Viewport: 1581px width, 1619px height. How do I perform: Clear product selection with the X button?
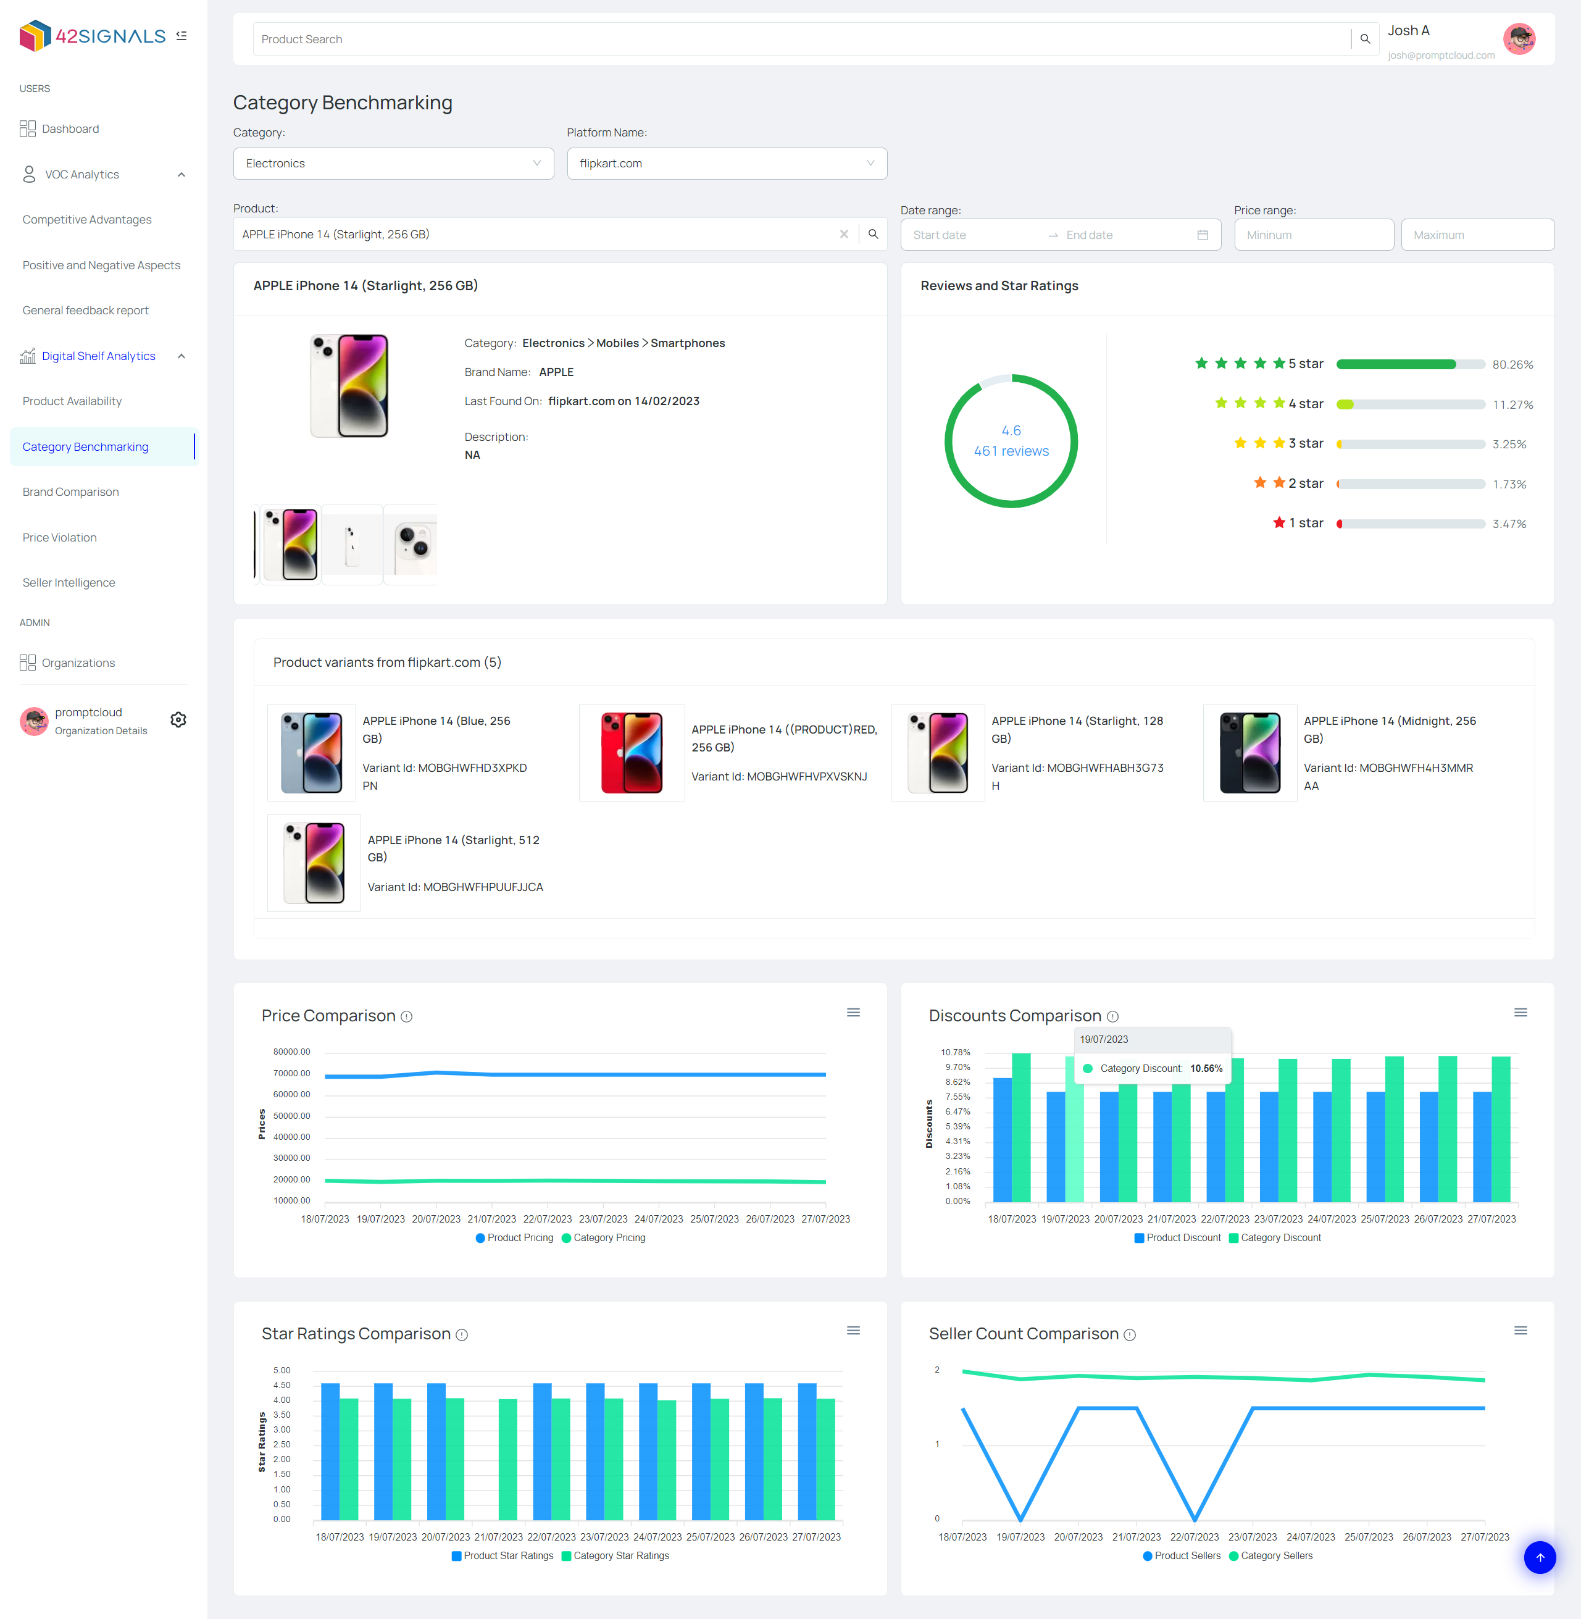point(845,234)
